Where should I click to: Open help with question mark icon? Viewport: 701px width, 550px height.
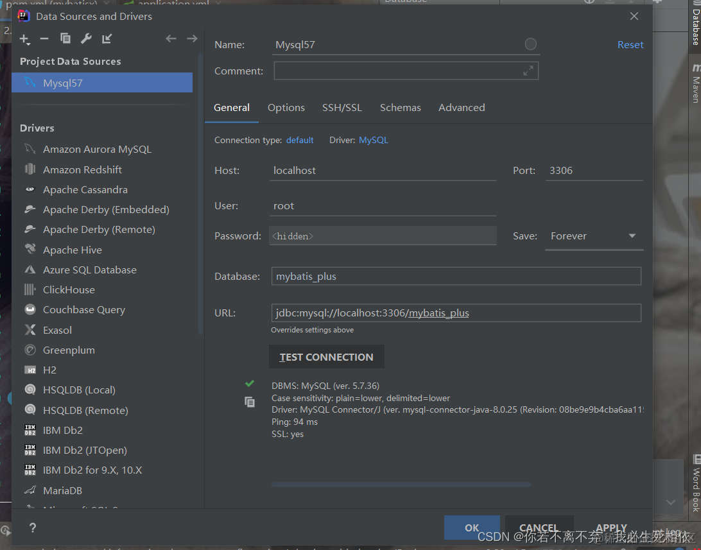point(33,528)
